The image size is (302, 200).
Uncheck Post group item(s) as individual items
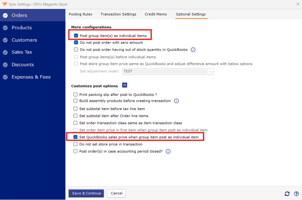(x=76, y=36)
